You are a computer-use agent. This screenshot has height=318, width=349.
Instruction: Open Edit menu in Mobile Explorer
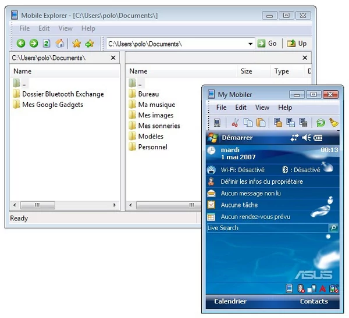pyautogui.click(x=44, y=28)
